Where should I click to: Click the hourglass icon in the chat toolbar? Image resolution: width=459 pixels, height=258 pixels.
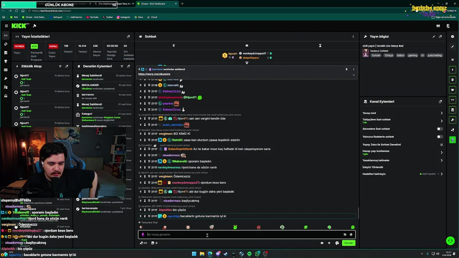(320, 46)
